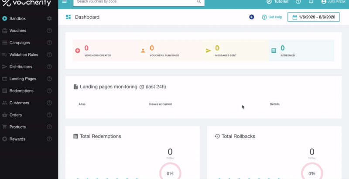Click the Details column header

click(275, 104)
